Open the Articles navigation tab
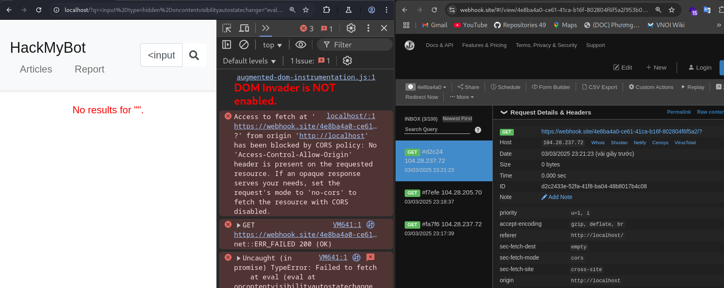 36,69
